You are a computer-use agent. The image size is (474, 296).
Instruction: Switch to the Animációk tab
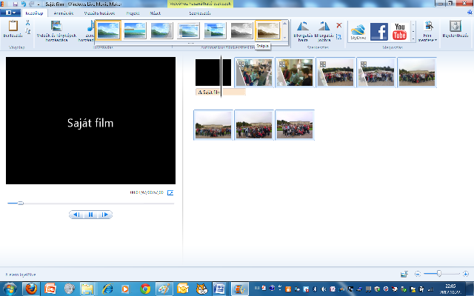click(63, 13)
